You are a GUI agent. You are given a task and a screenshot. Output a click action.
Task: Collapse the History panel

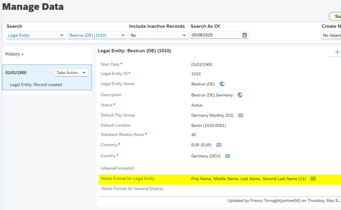pyautogui.click(x=22, y=54)
